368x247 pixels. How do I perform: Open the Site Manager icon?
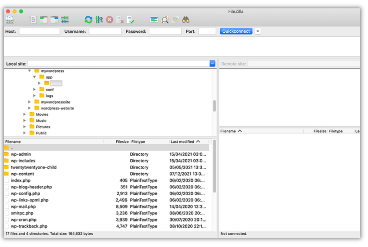[10, 20]
